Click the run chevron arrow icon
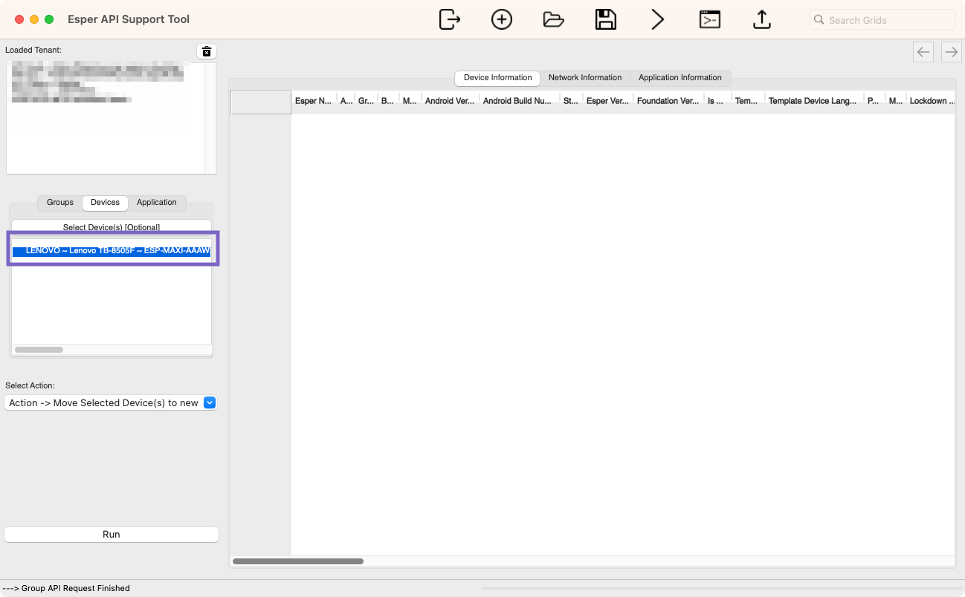This screenshot has width=965, height=597. point(657,19)
